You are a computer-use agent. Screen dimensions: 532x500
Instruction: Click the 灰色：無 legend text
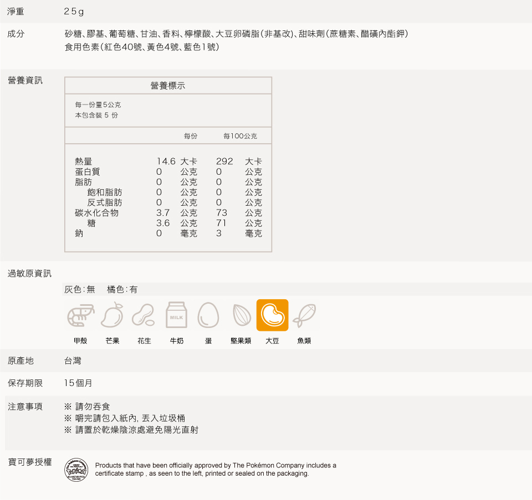(x=80, y=289)
